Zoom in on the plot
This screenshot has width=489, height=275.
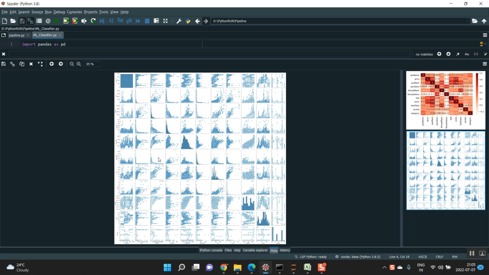point(79,64)
